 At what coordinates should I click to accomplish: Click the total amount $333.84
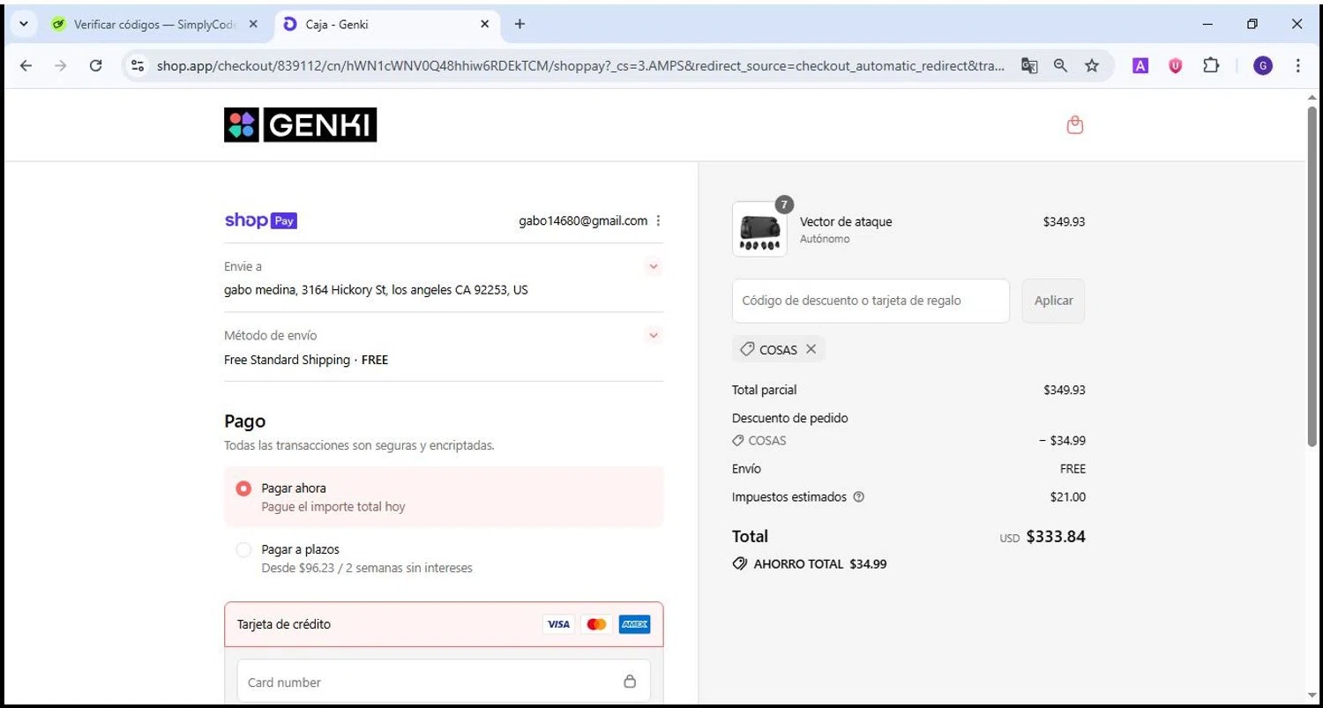click(1056, 536)
